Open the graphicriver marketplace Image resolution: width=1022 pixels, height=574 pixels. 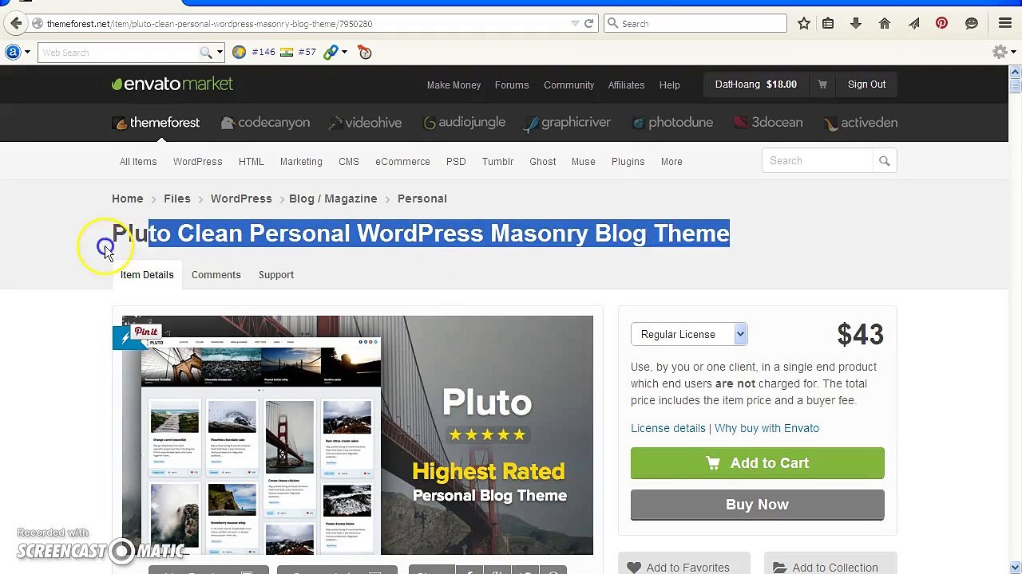[567, 123]
